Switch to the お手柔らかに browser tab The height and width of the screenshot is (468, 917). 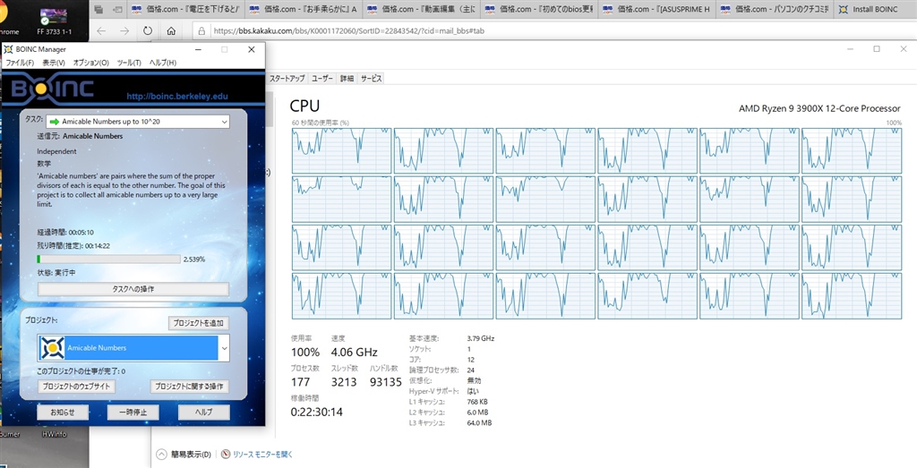point(303,9)
